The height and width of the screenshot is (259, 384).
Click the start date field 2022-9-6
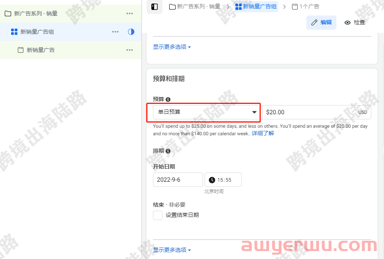point(178,180)
